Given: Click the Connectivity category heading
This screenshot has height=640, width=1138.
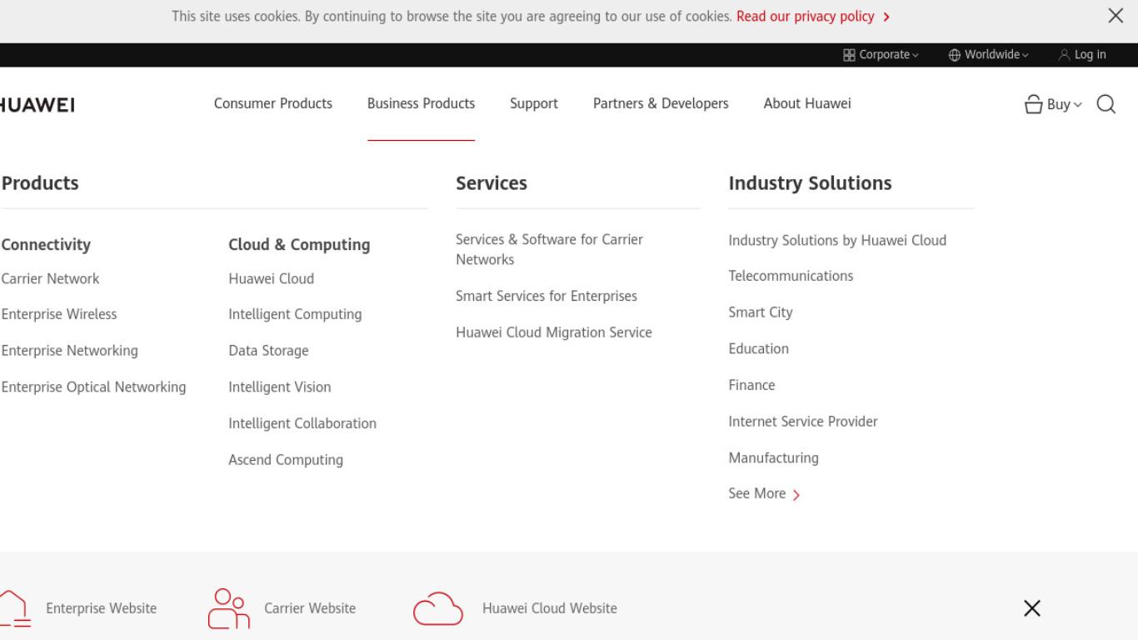Looking at the screenshot, I should click(46, 245).
